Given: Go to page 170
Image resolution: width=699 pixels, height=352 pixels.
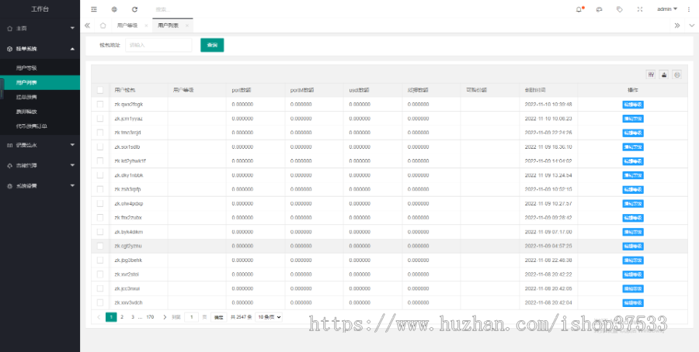Looking at the screenshot, I should pyautogui.click(x=150, y=317).
